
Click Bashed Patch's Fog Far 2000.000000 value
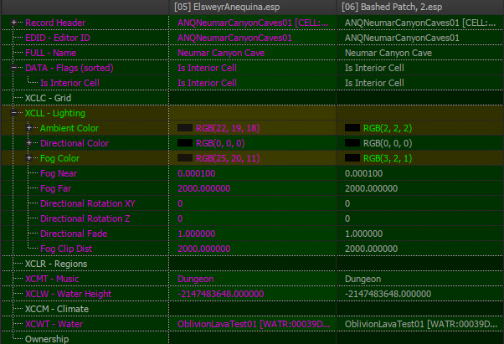pyautogui.click(x=371, y=188)
